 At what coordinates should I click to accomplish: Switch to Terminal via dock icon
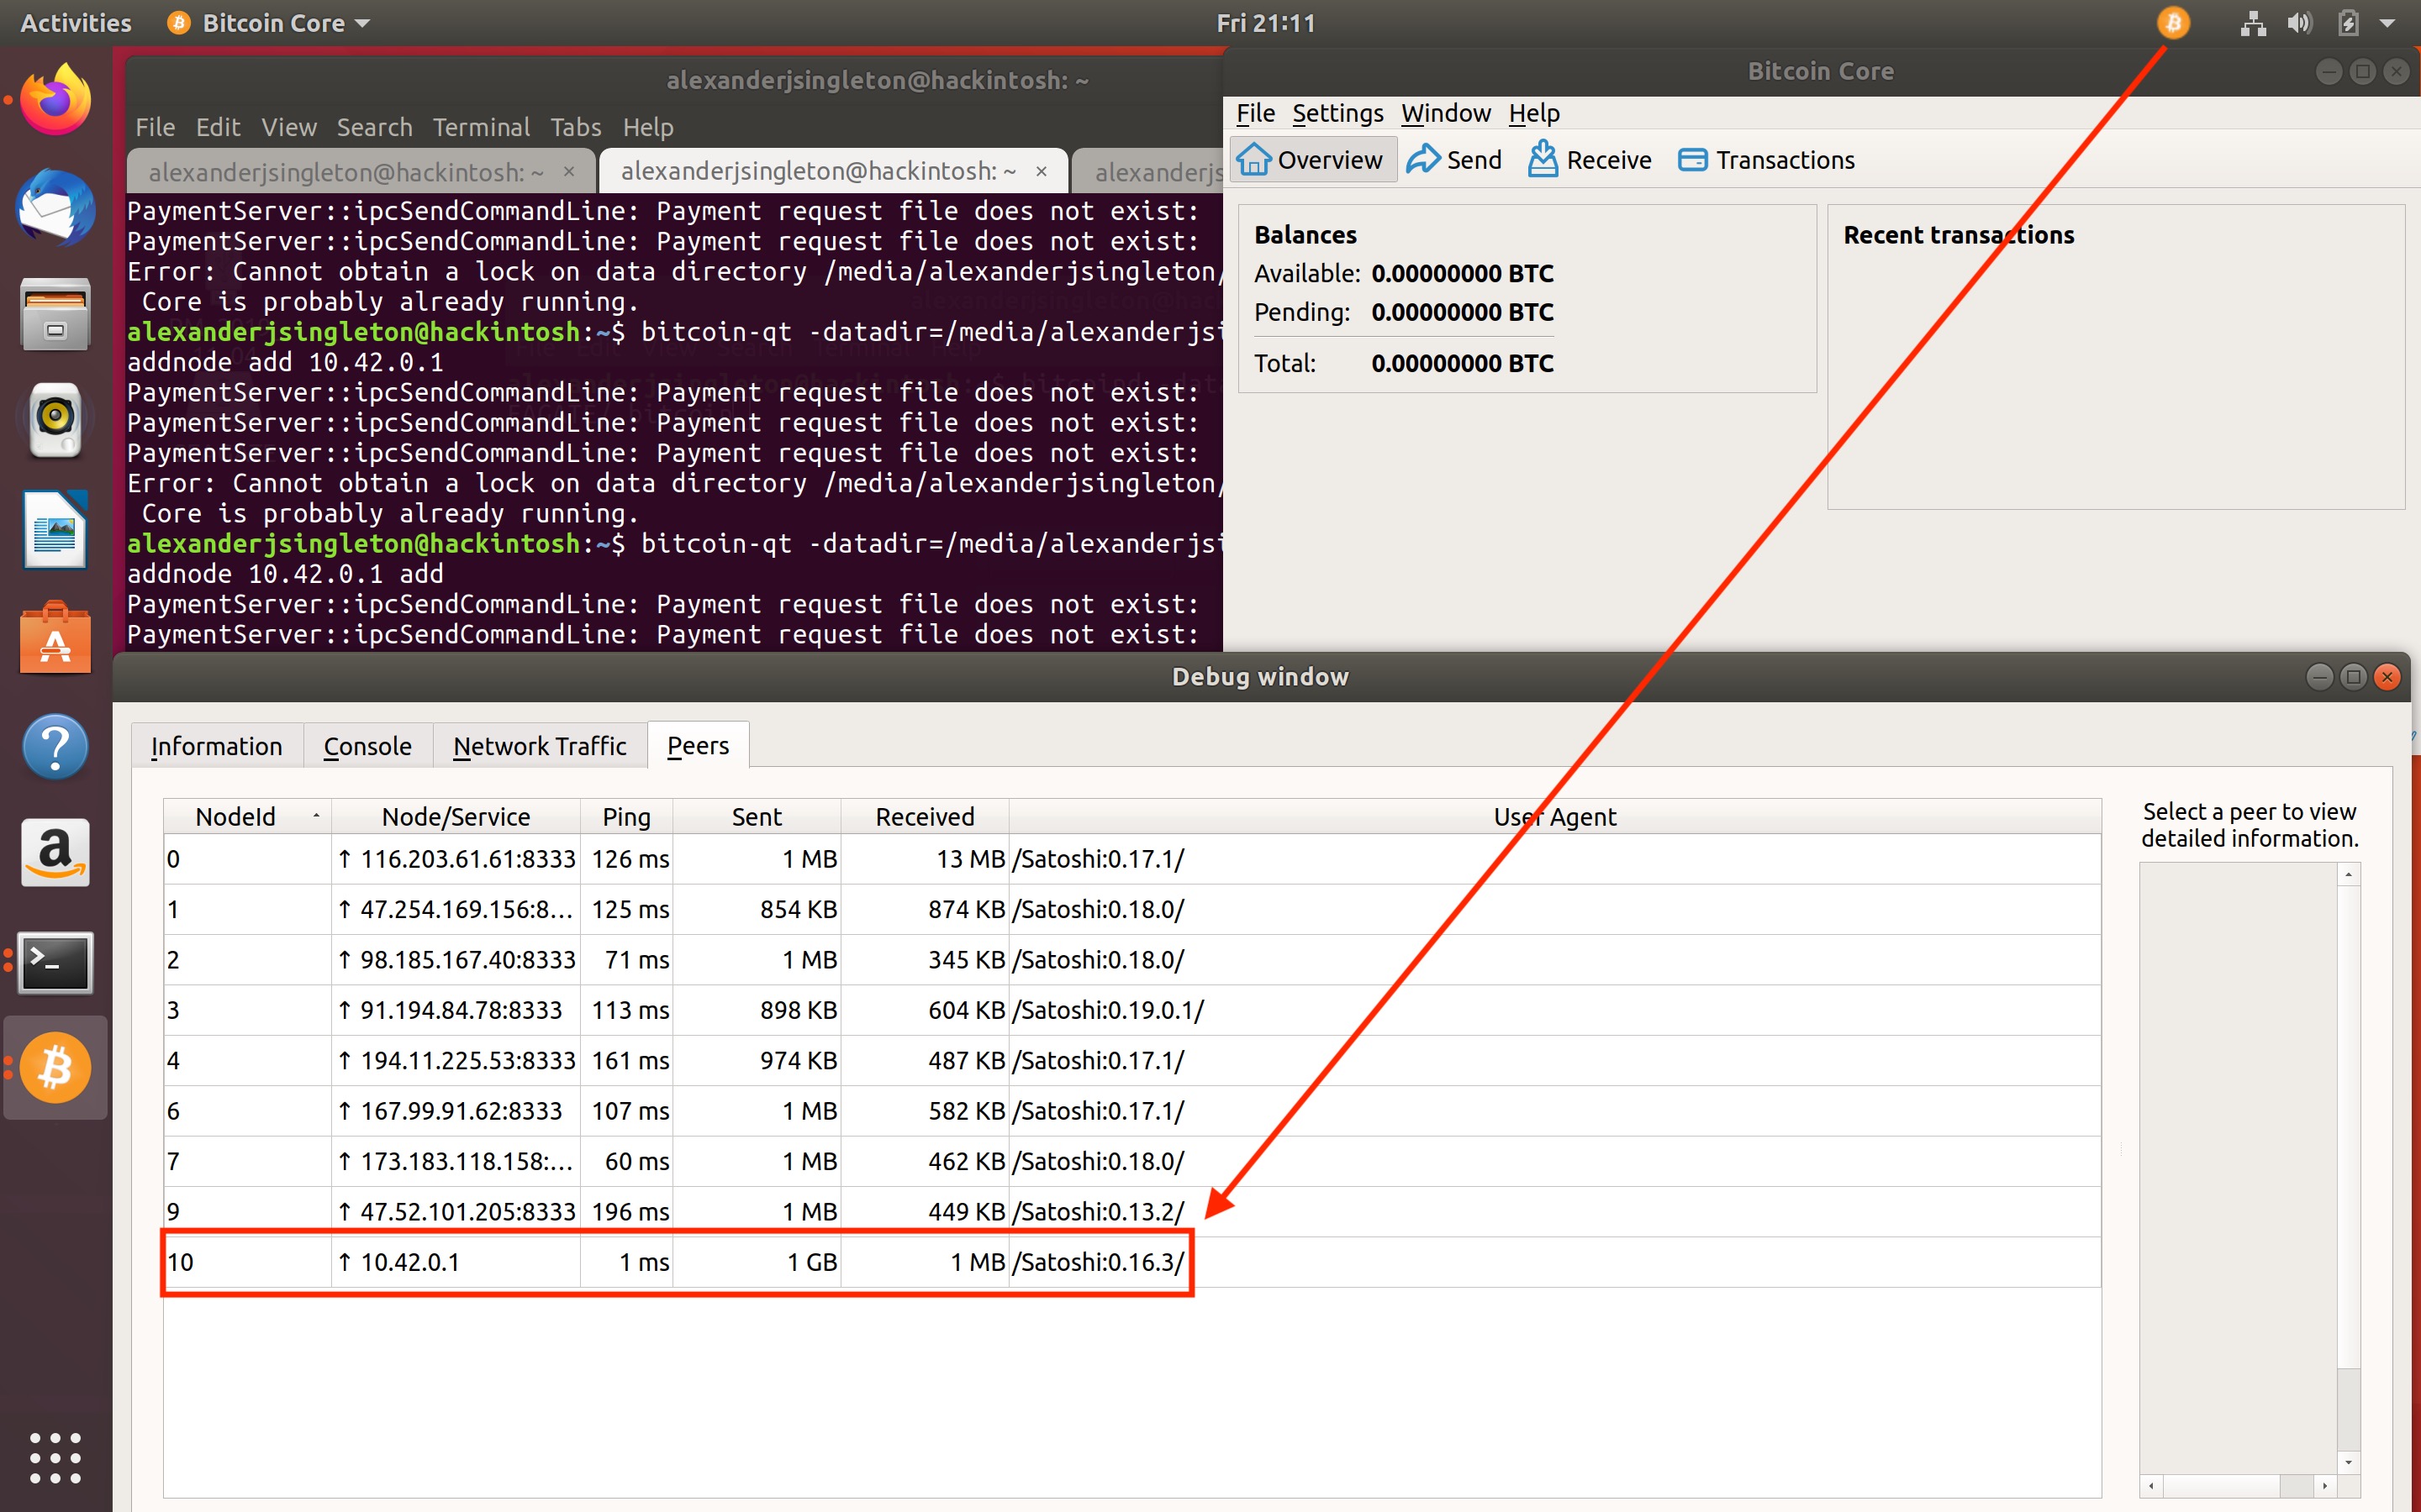(x=56, y=962)
